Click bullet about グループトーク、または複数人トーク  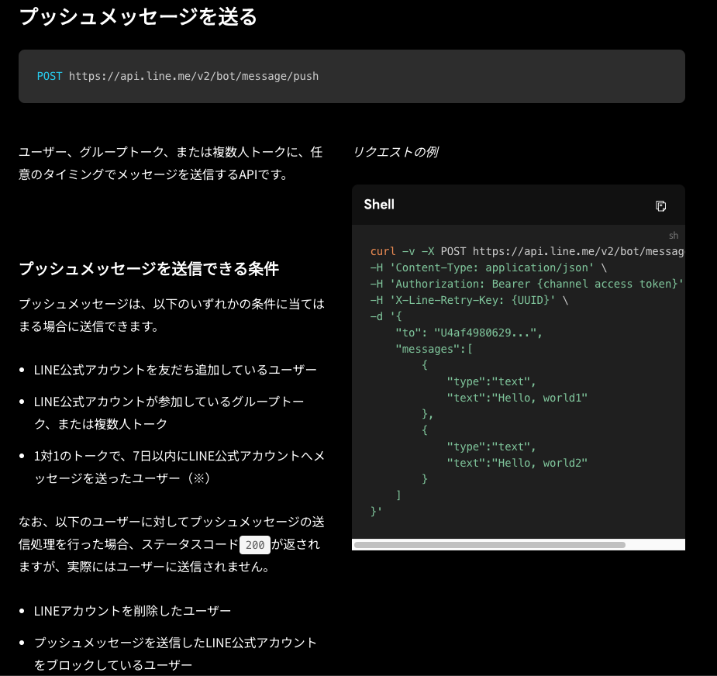[169, 412]
